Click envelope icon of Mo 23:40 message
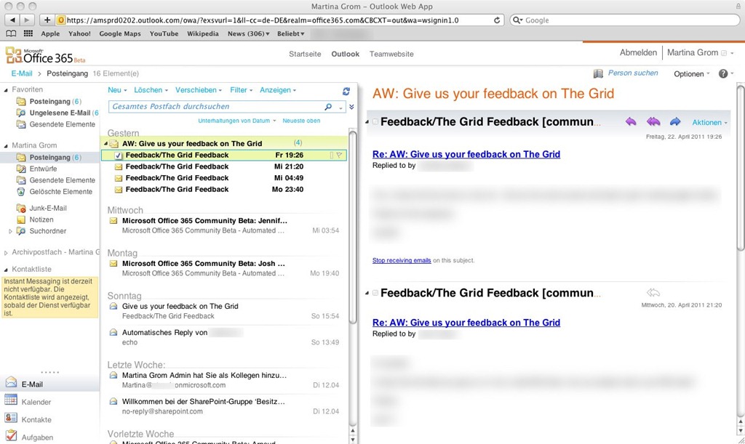This screenshot has height=444, width=745. pyautogui.click(x=119, y=189)
